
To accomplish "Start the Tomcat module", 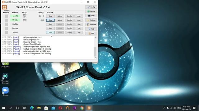I will 50,32.
